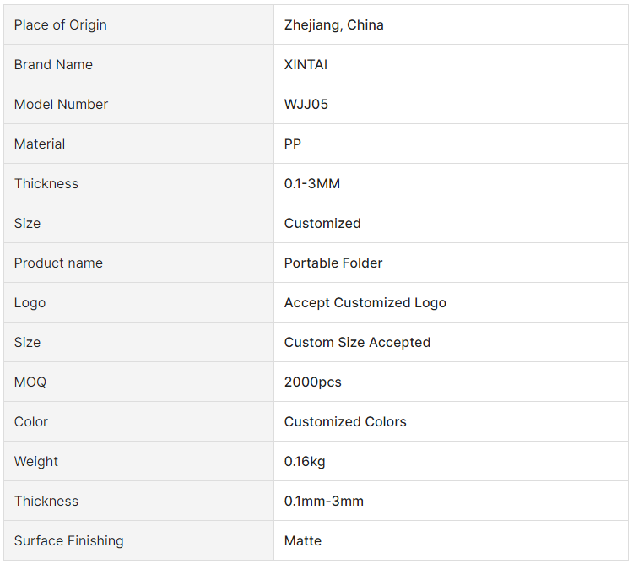Click the 0.1mm-3mm thickness value
Image resolution: width=633 pixels, height=564 pixels.
click(324, 501)
